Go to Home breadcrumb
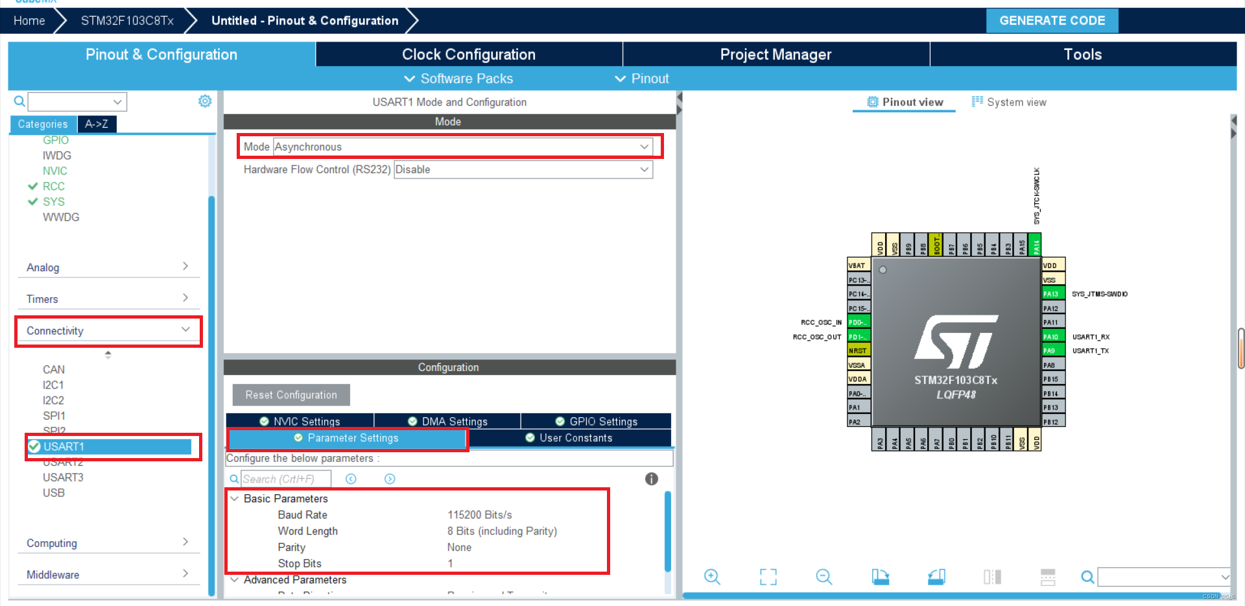1245x606 pixels. coord(29,21)
